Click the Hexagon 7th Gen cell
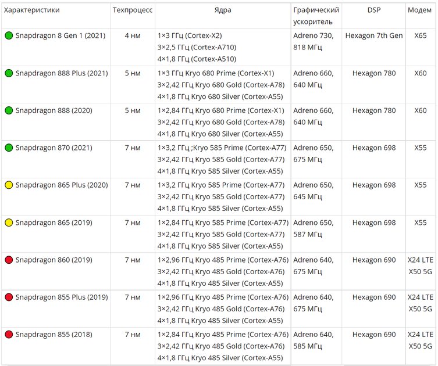Screen dimensions: 438x366 (x=373, y=36)
